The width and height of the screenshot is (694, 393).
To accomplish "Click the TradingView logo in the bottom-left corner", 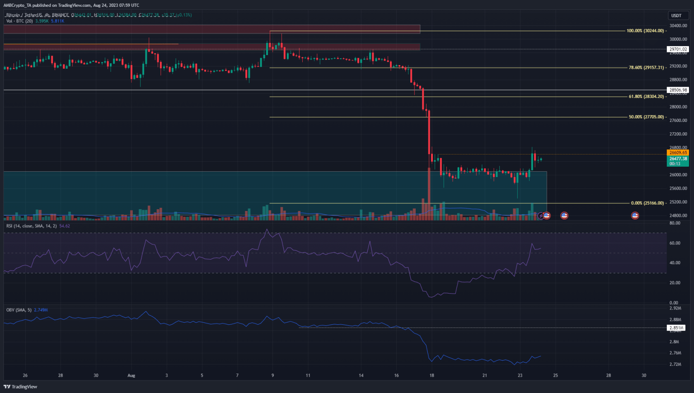I will tap(20, 387).
